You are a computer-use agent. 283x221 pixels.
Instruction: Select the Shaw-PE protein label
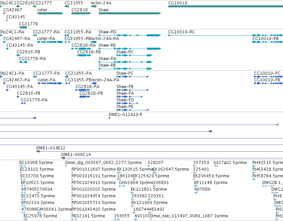pos(125,107)
